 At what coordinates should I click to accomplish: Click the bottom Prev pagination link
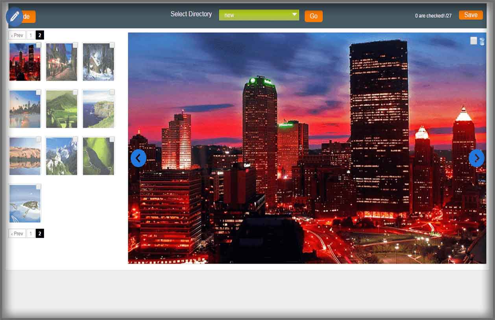17,234
